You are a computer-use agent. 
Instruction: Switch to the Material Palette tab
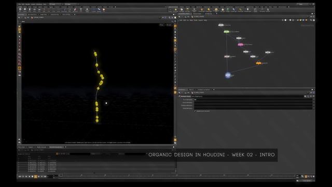coord(197,14)
